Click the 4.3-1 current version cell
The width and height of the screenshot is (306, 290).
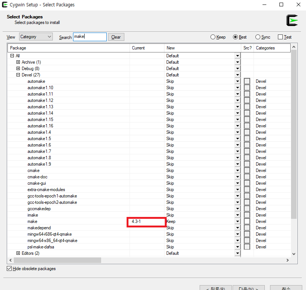pyautogui.click(x=136, y=221)
